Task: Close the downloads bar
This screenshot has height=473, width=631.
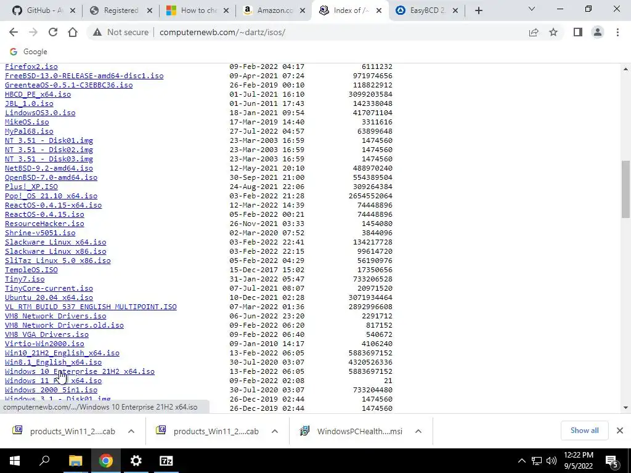Action: click(620, 431)
